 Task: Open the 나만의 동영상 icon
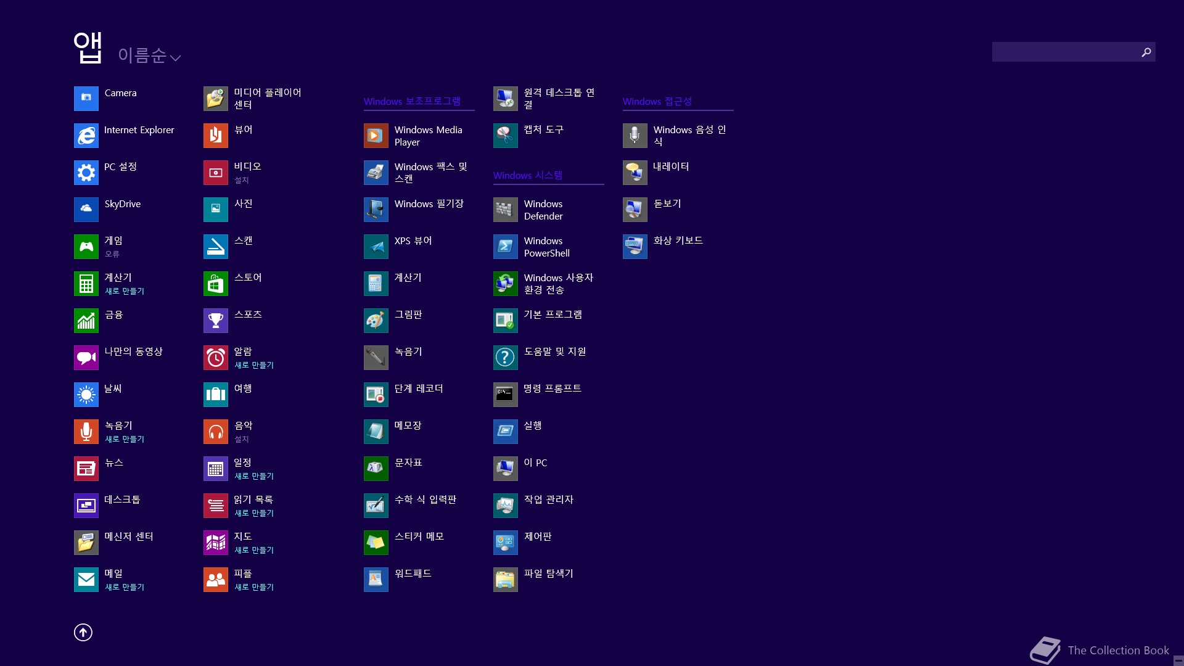[x=86, y=358]
